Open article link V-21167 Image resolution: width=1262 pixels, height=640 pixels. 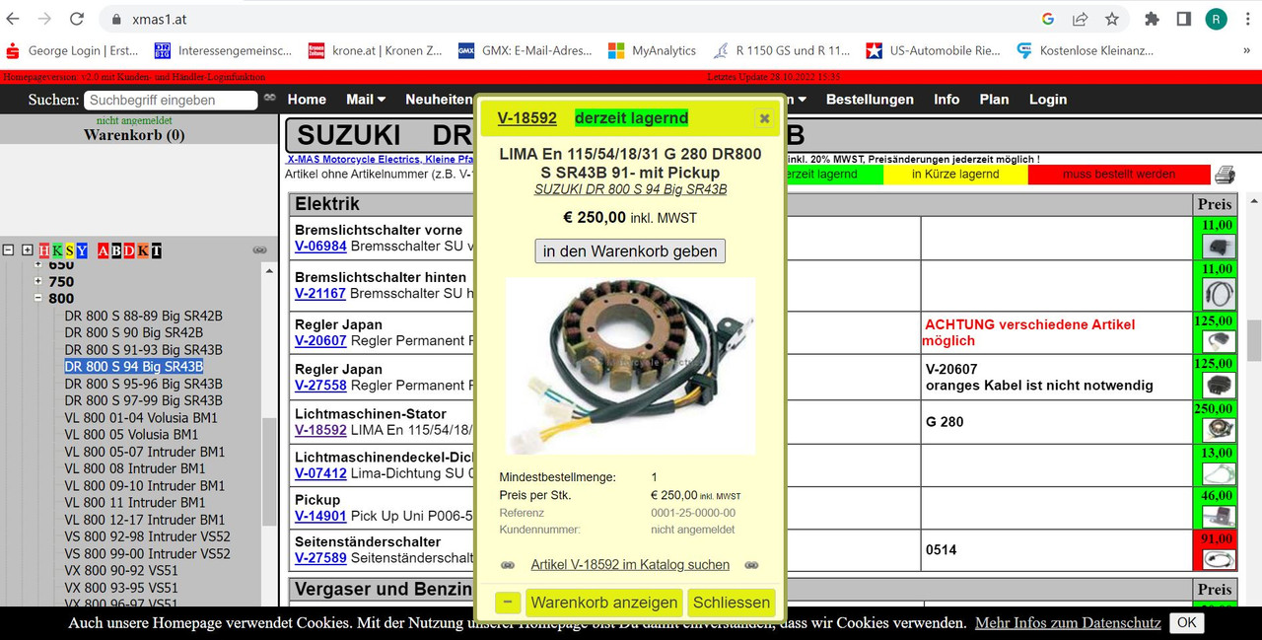coord(320,293)
